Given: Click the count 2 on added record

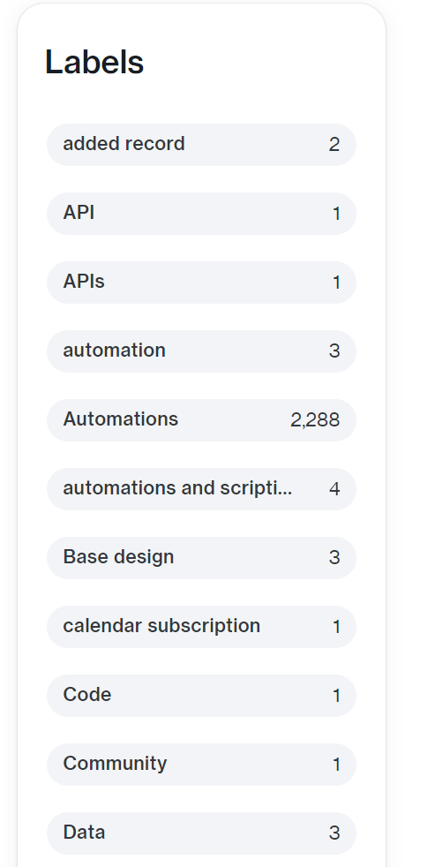Looking at the screenshot, I should [x=334, y=145].
